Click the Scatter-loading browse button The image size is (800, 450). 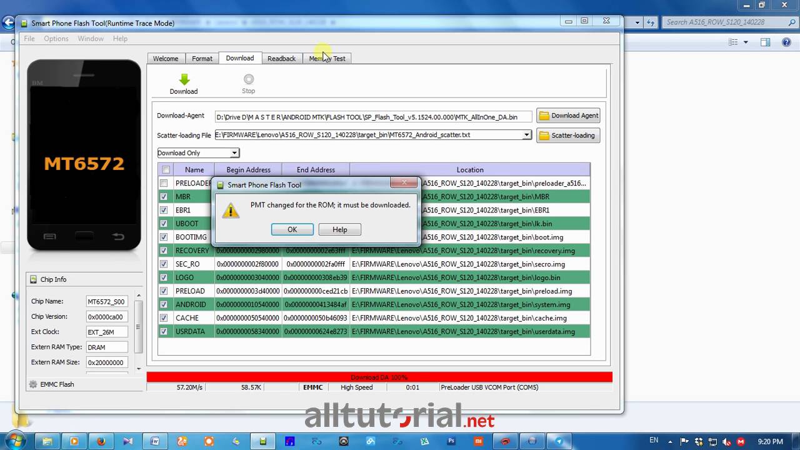tap(568, 135)
